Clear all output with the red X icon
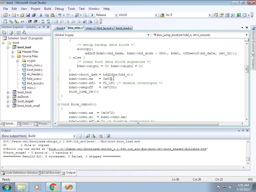 (101, 136)
